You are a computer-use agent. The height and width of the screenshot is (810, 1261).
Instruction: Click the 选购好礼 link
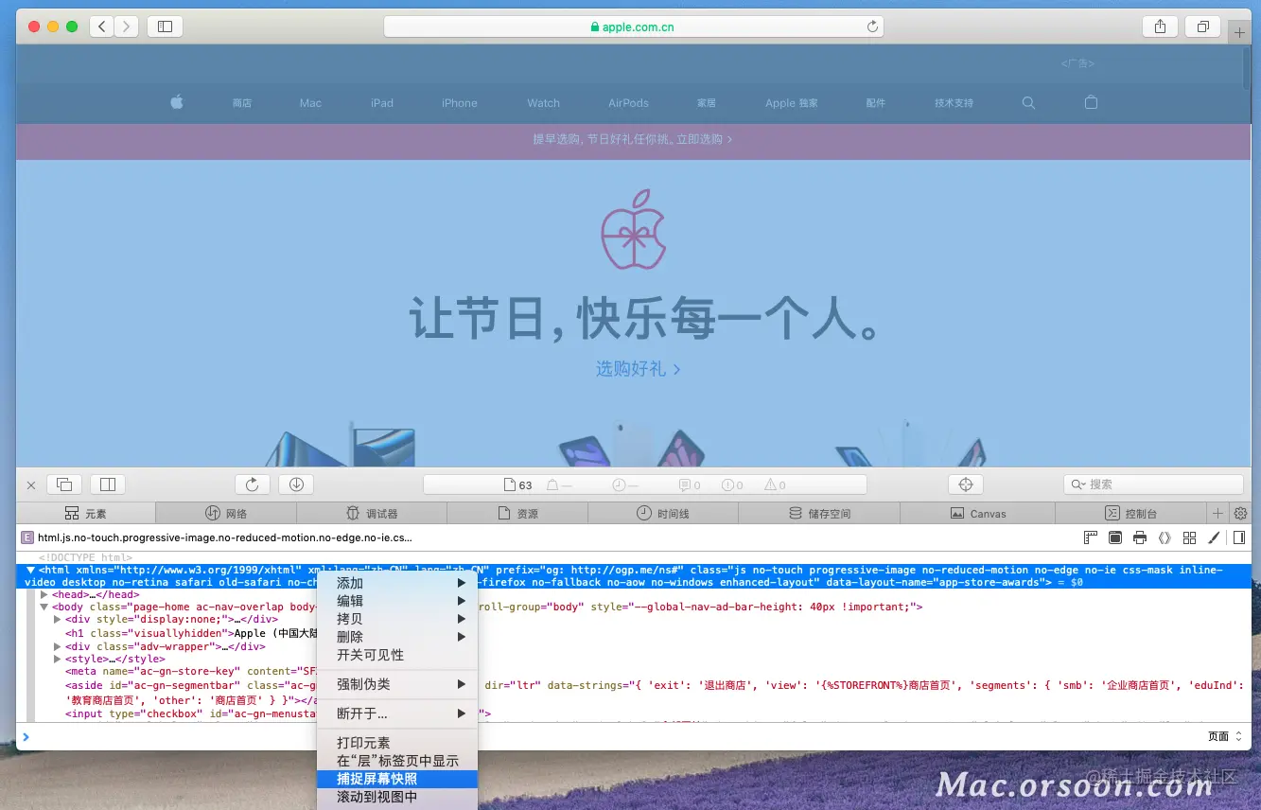pyautogui.click(x=639, y=369)
